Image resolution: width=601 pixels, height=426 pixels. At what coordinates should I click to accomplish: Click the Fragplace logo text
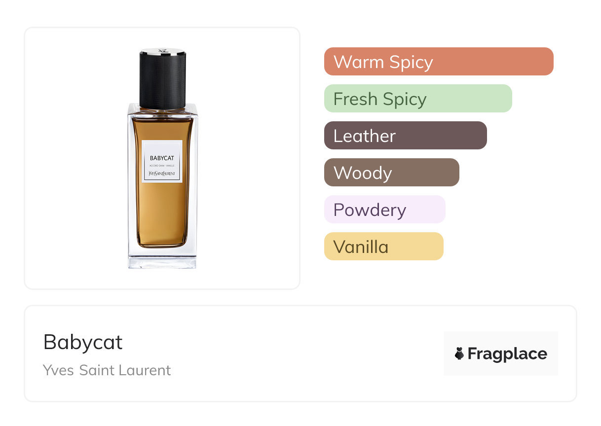tap(507, 354)
